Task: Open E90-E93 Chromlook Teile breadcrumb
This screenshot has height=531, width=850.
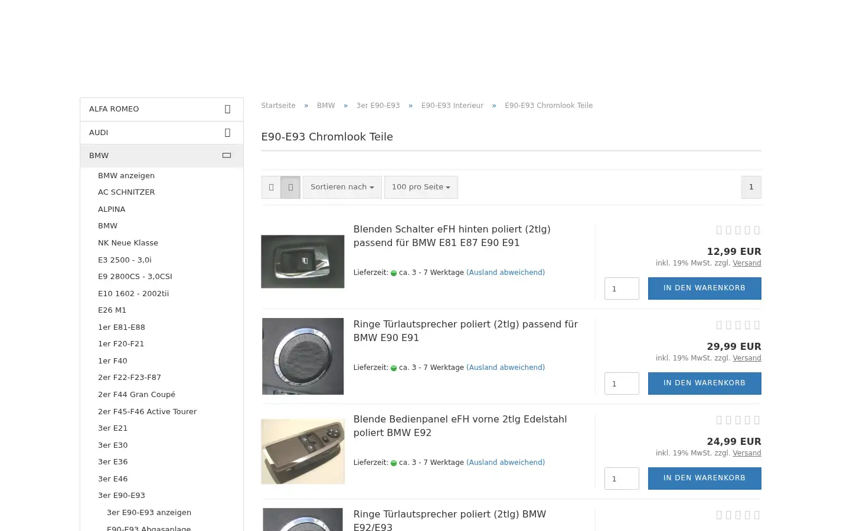Action: tap(548, 106)
